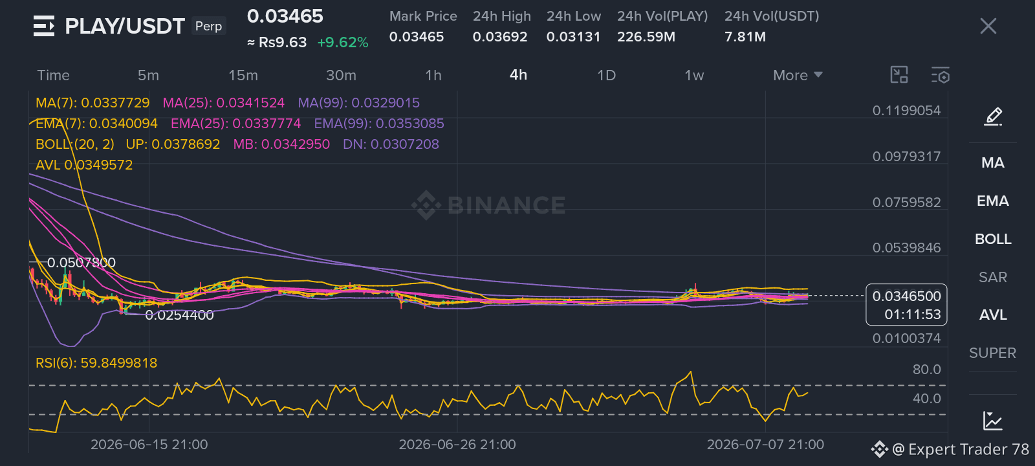The image size is (1035, 466).
Task: Toggle the MA indicator
Action: coord(993,163)
